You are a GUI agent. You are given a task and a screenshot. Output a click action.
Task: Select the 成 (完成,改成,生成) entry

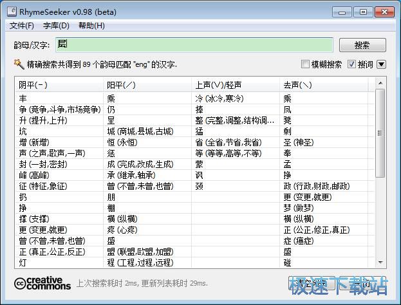140,164
